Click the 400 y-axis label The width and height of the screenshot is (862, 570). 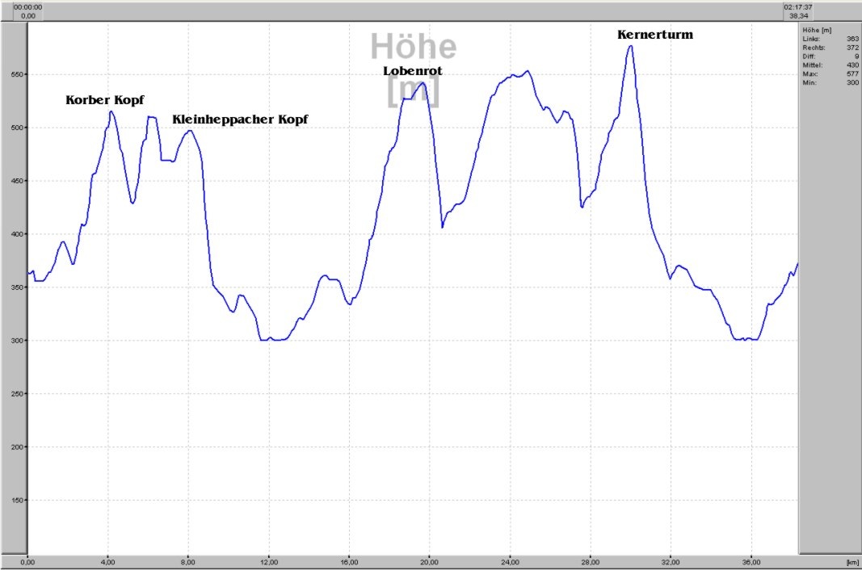click(16, 234)
